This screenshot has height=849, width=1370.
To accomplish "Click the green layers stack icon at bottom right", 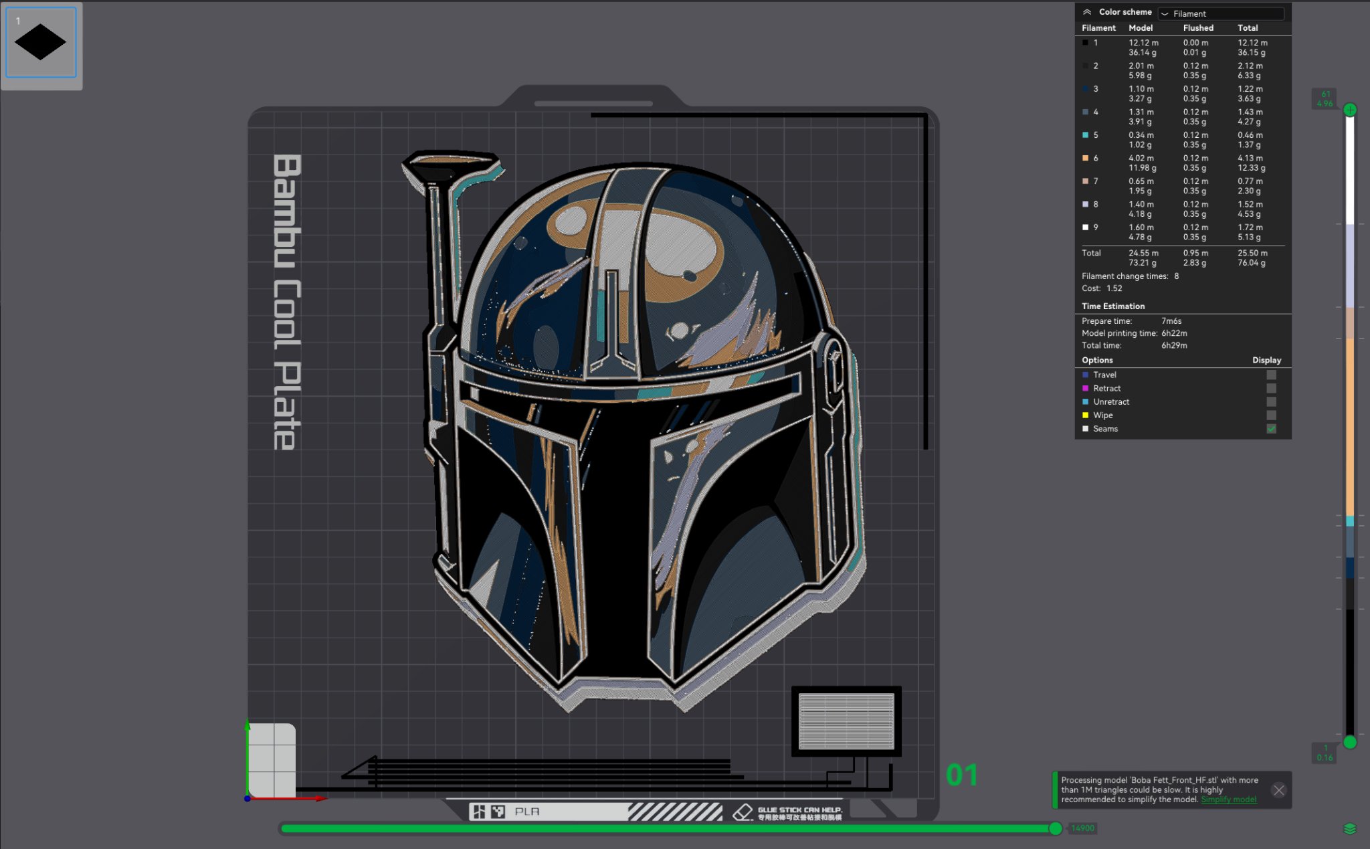I will point(1350,829).
